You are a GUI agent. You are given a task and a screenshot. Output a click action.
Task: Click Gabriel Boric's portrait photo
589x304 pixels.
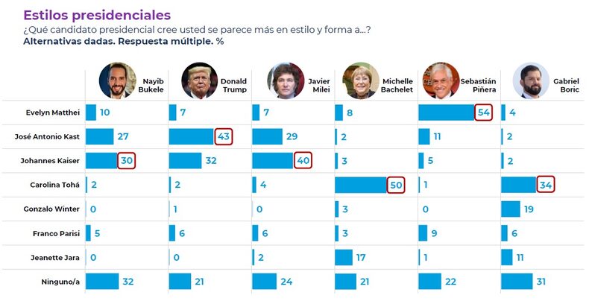click(530, 80)
